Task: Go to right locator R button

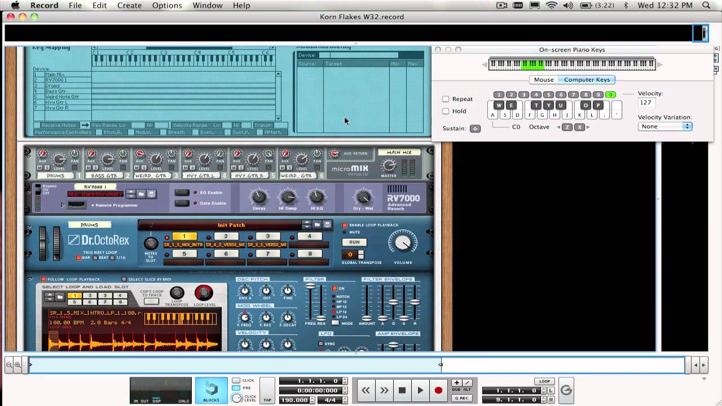Action: [551, 400]
